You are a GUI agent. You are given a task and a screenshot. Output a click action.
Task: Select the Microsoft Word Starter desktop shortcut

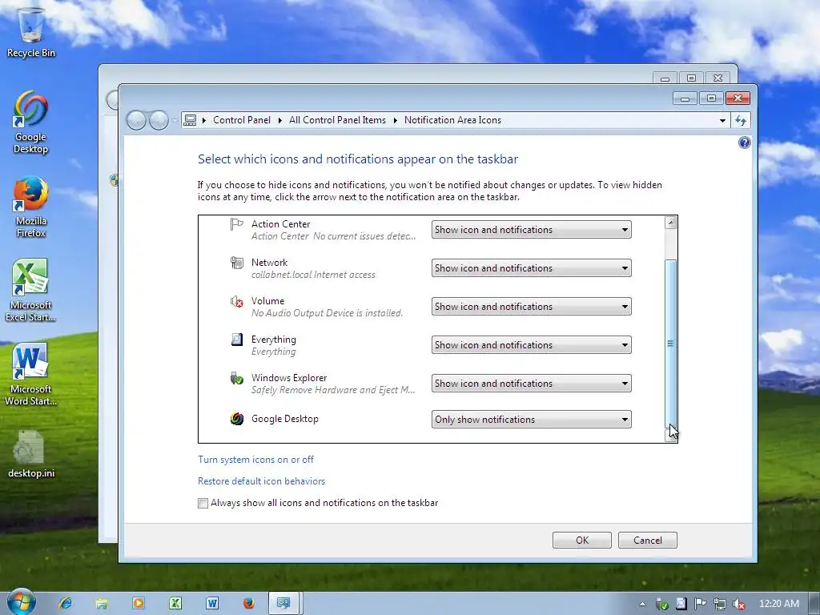[31, 375]
